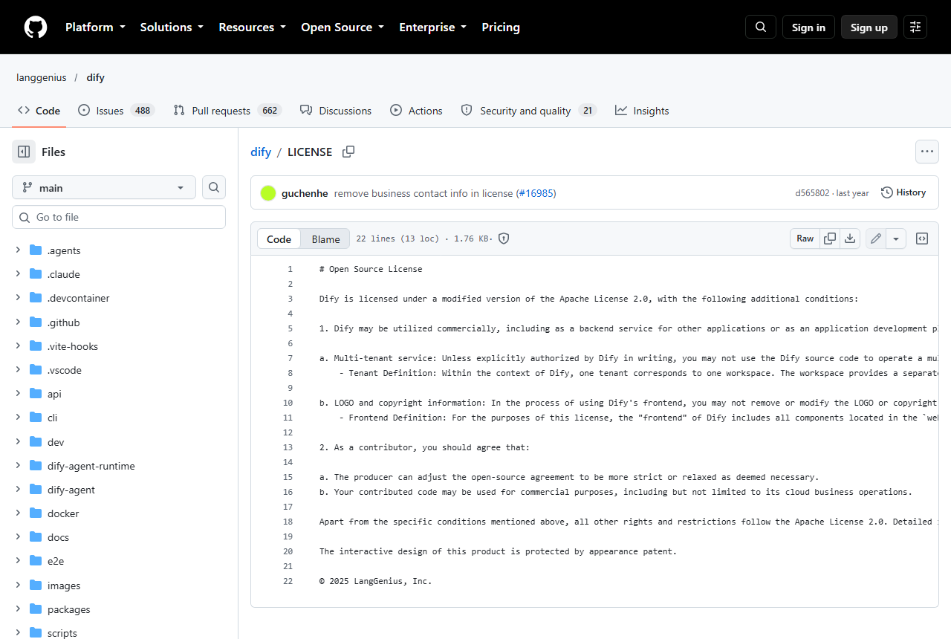Expand the docs folder chevron

pyautogui.click(x=18, y=537)
